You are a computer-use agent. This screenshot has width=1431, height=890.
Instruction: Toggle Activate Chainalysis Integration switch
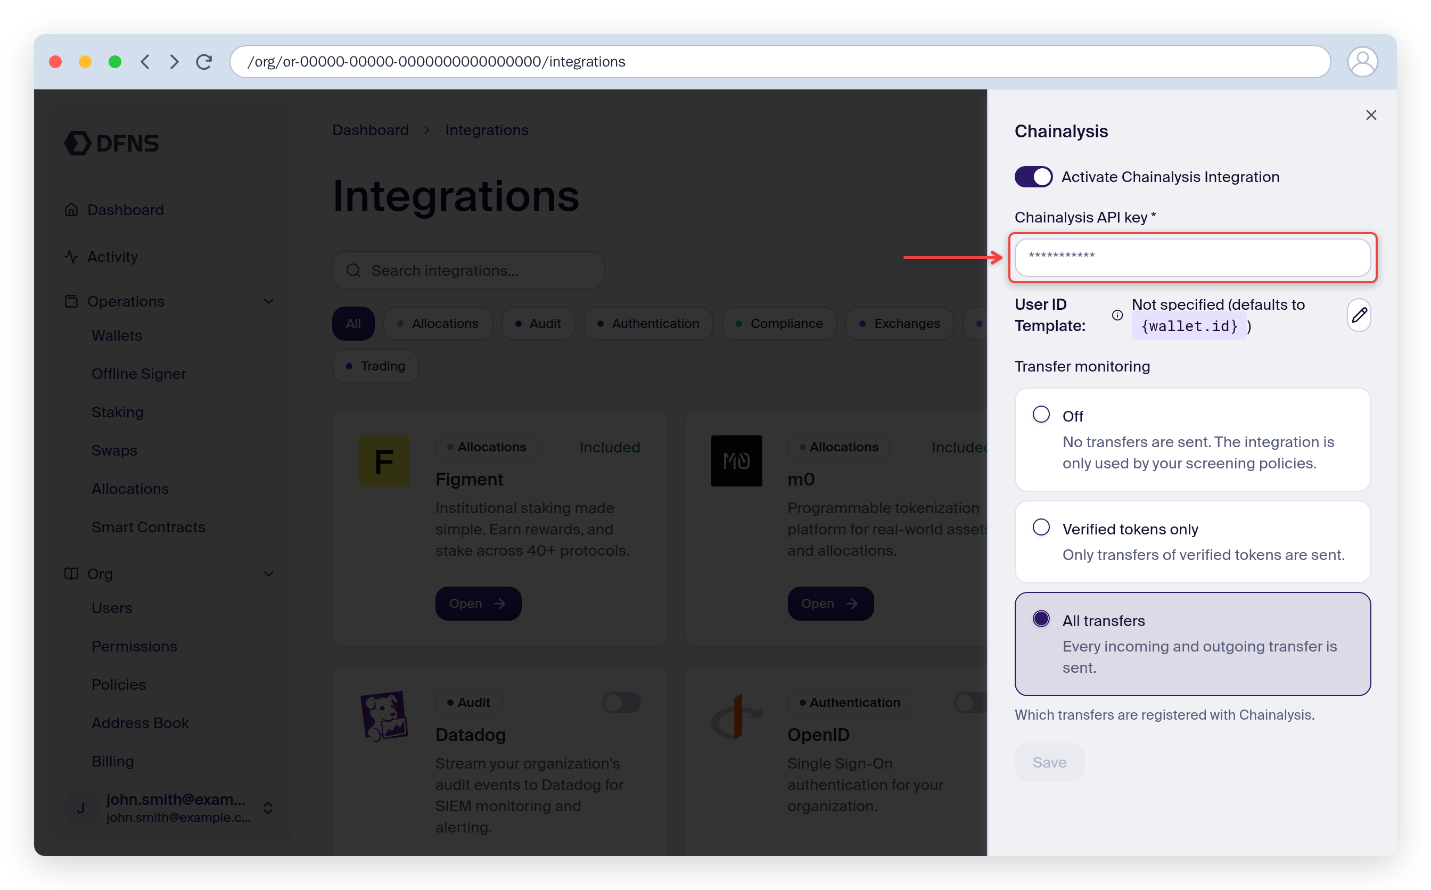coord(1033,177)
